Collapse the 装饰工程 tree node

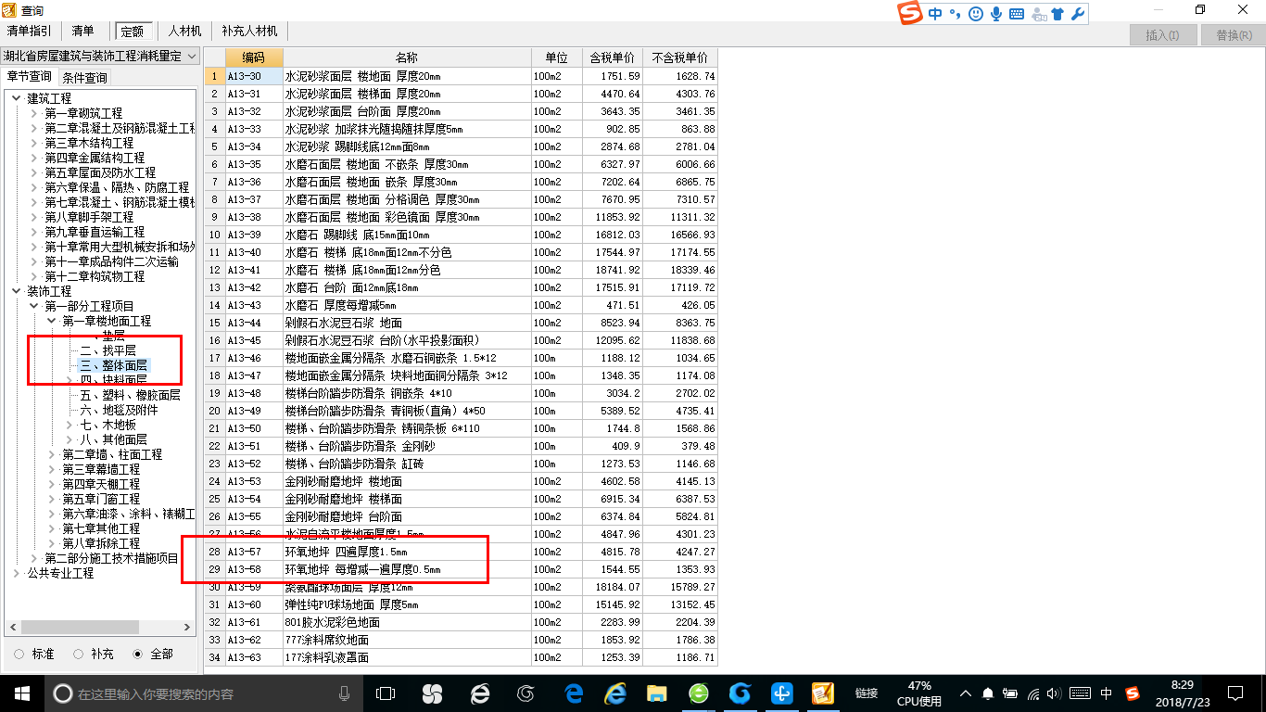tap(18, 291)
